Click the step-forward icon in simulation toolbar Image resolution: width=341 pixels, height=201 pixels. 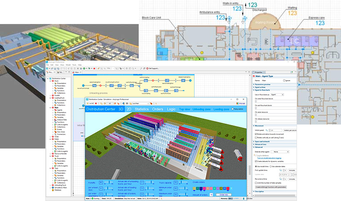point(92,103)
